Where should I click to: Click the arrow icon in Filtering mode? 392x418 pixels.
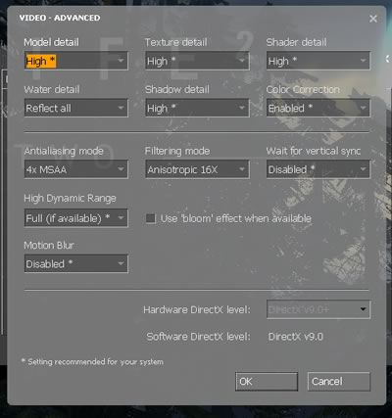242,169
